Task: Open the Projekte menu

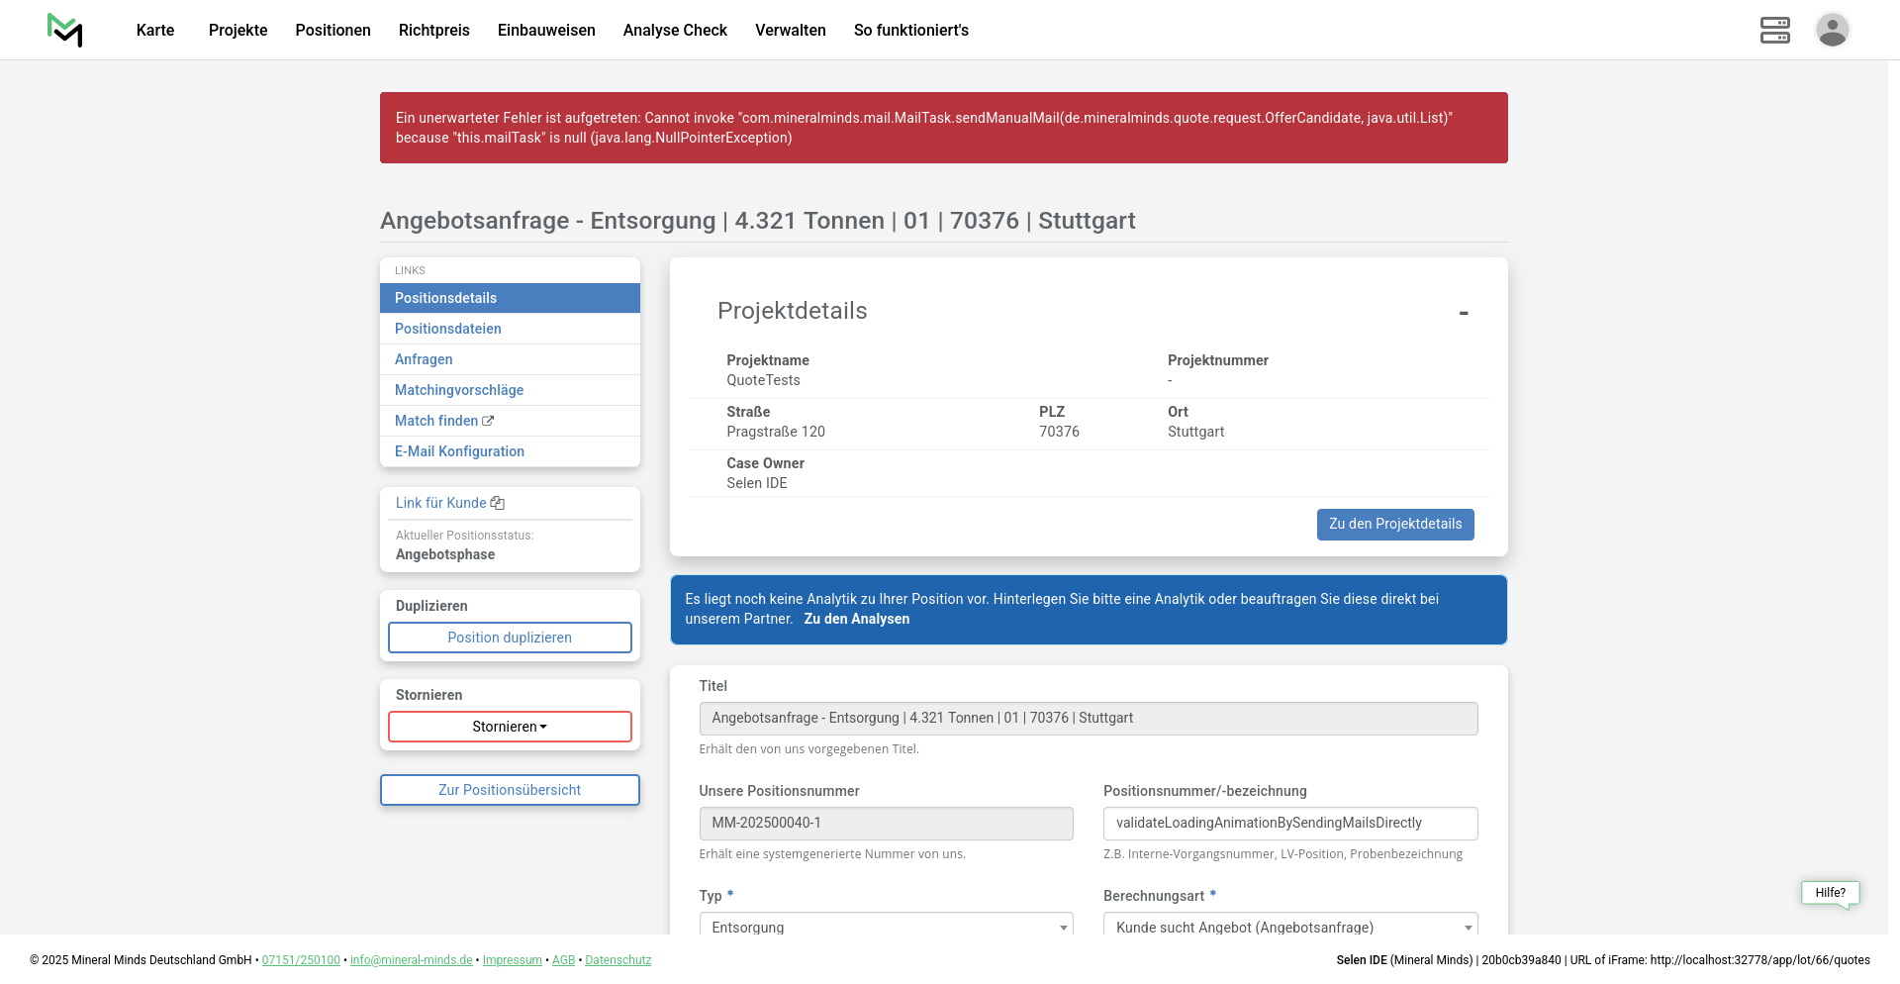Action: coord(237,30)
